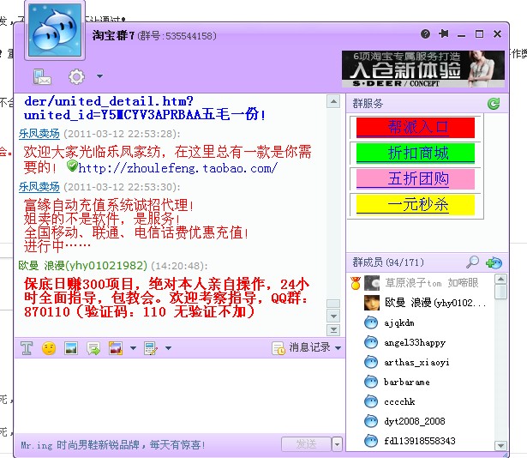Search group members with the magnifier icon

click(x=472, y=262)
